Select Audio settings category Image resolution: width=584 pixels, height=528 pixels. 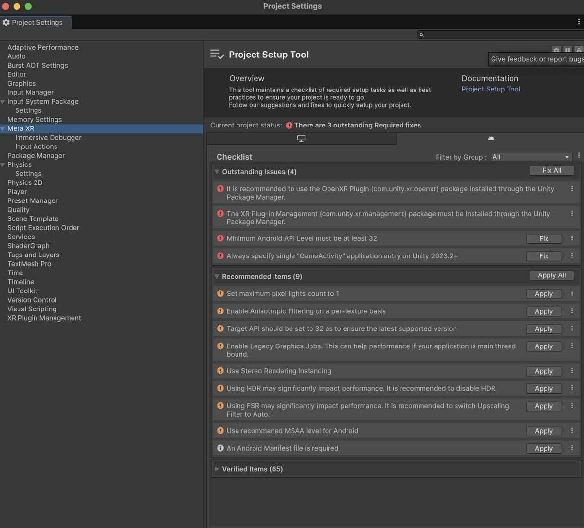pyautogui.click(x=17, y=56)
